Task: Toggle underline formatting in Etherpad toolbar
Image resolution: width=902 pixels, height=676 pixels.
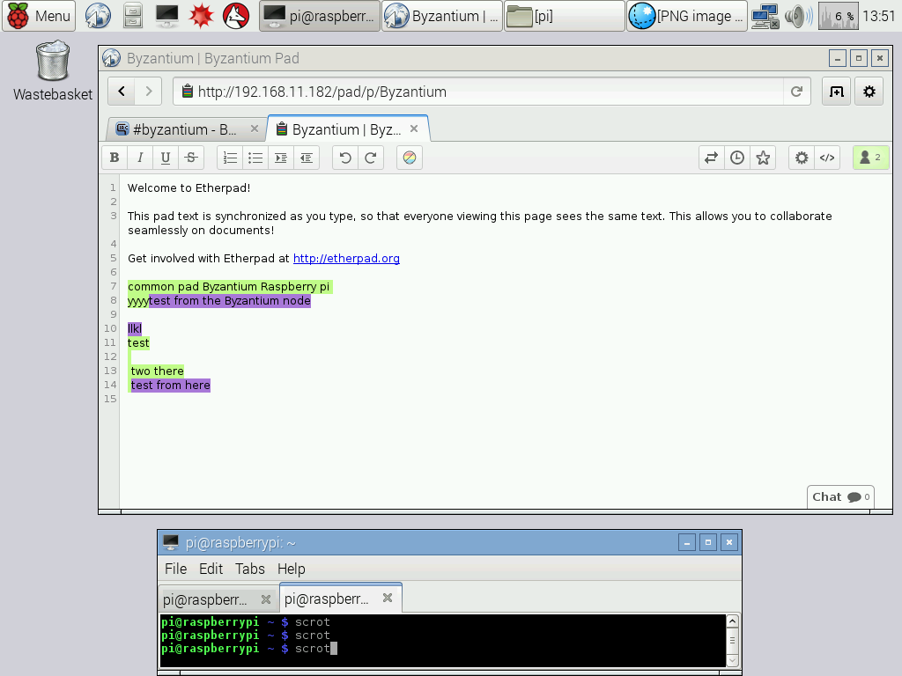Action: point(165,158)
